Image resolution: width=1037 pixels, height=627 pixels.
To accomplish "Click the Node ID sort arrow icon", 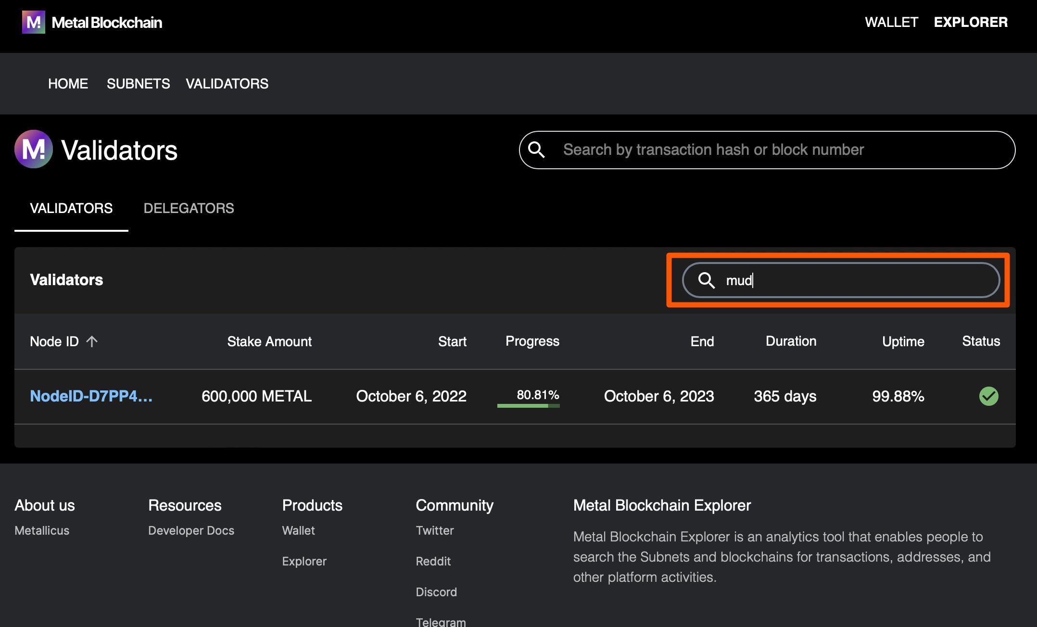I will click(x=92, y=341).
